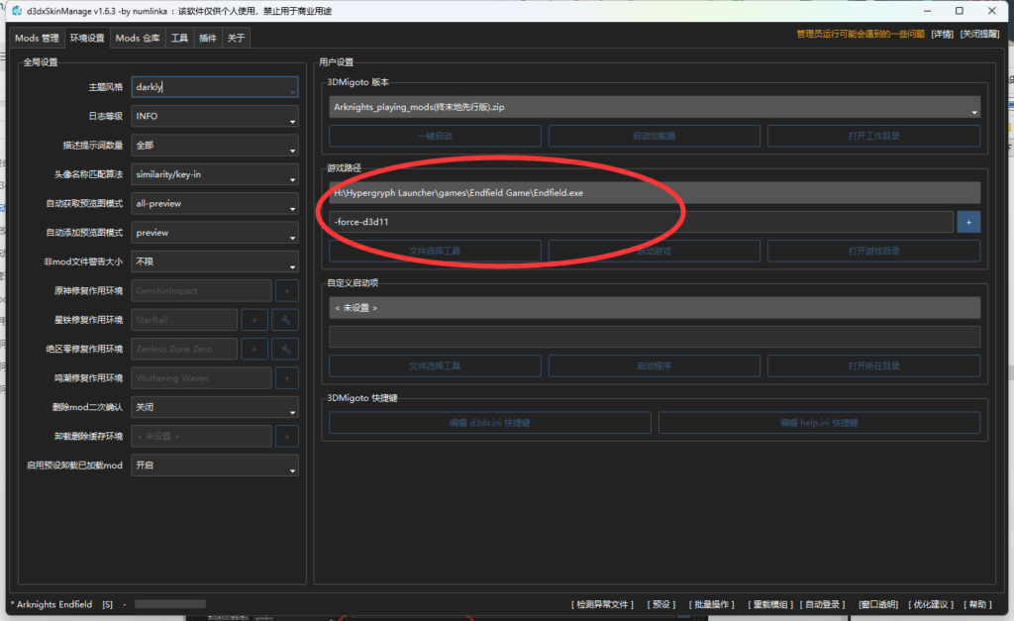The image size is (1014, 621).
Task: Click the plus icon next to GenshinImpact field
Action: (287, 291)
